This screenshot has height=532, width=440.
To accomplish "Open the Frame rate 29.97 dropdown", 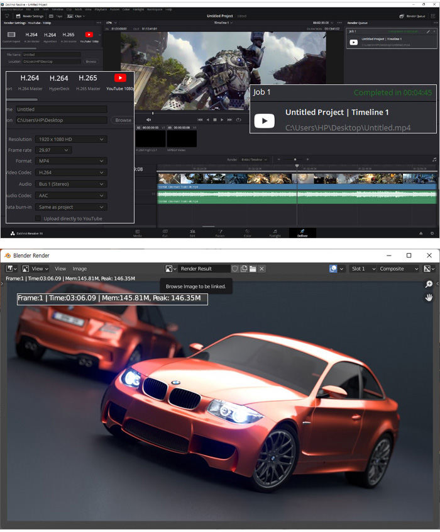I will tap(53, 150).
